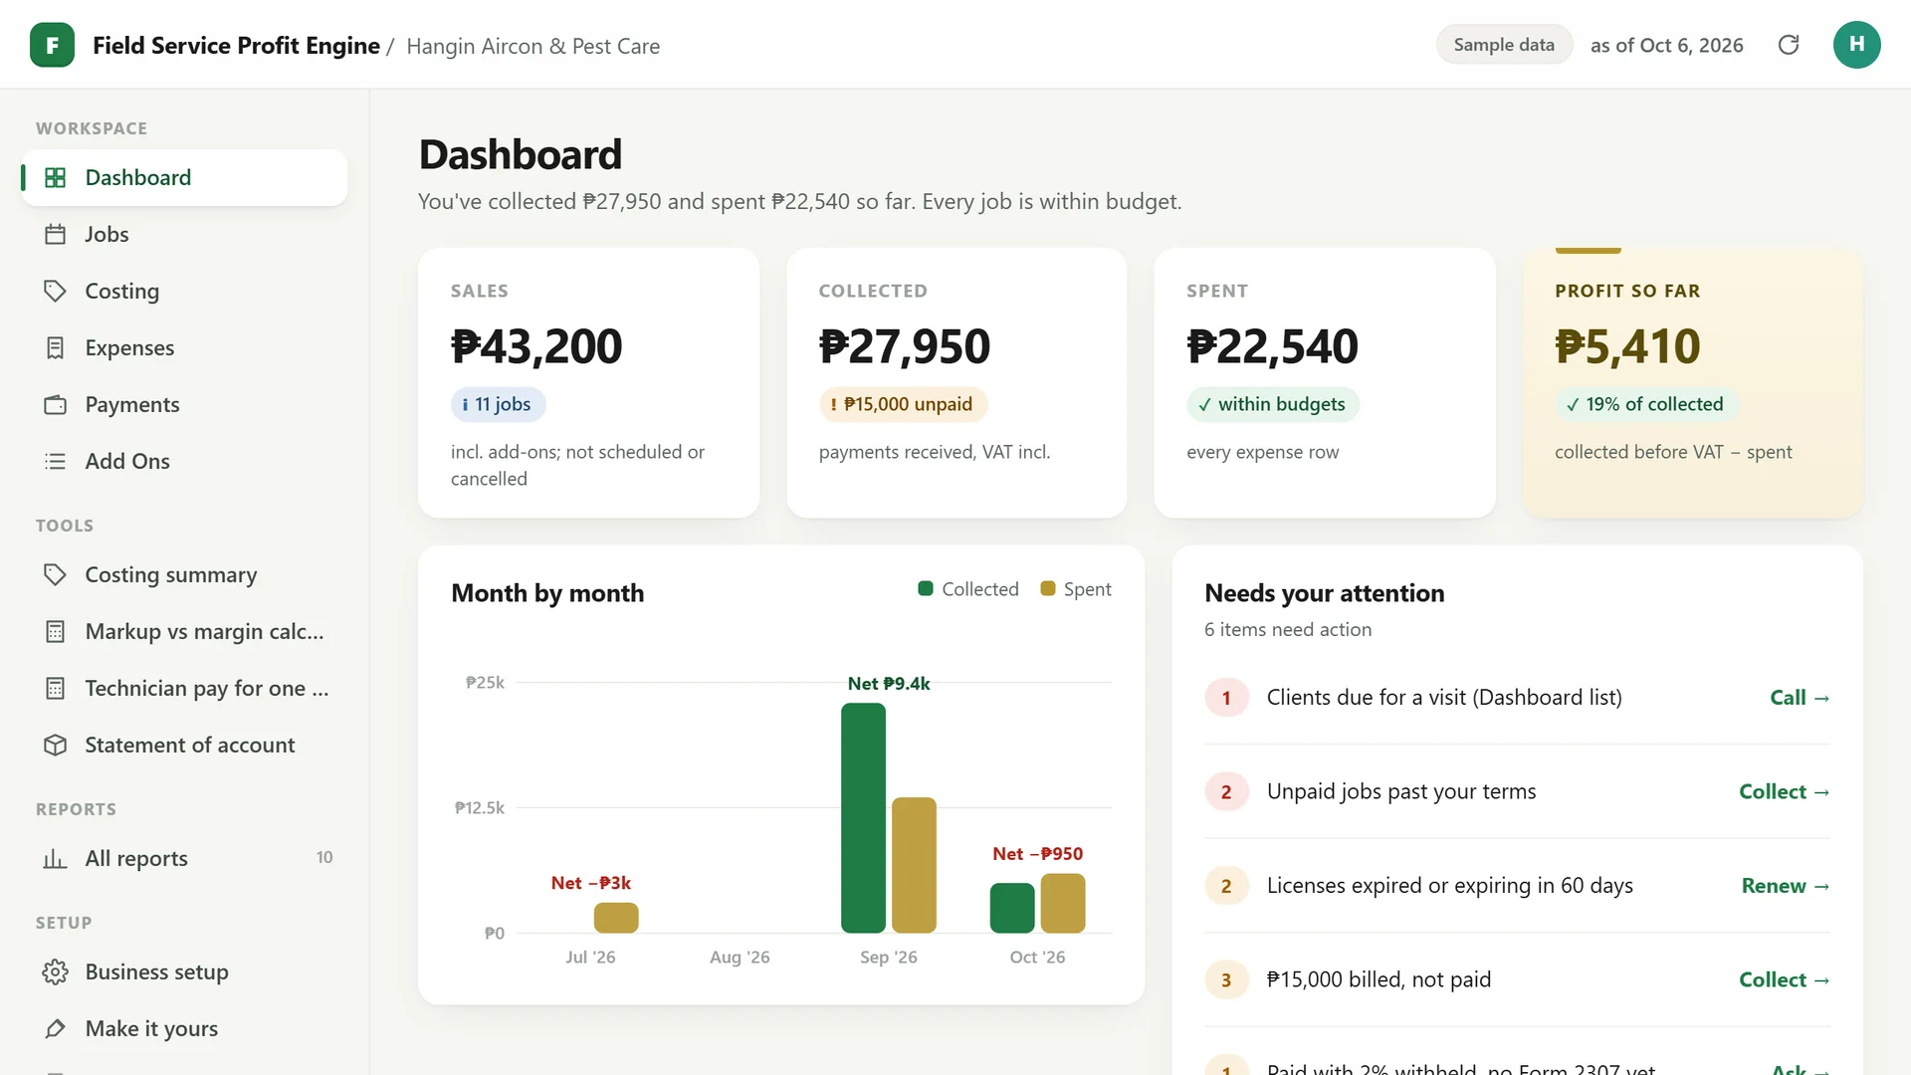Open Payments from the sidebar
This screenshot has width=1911, height=1075.
[184, 404]
